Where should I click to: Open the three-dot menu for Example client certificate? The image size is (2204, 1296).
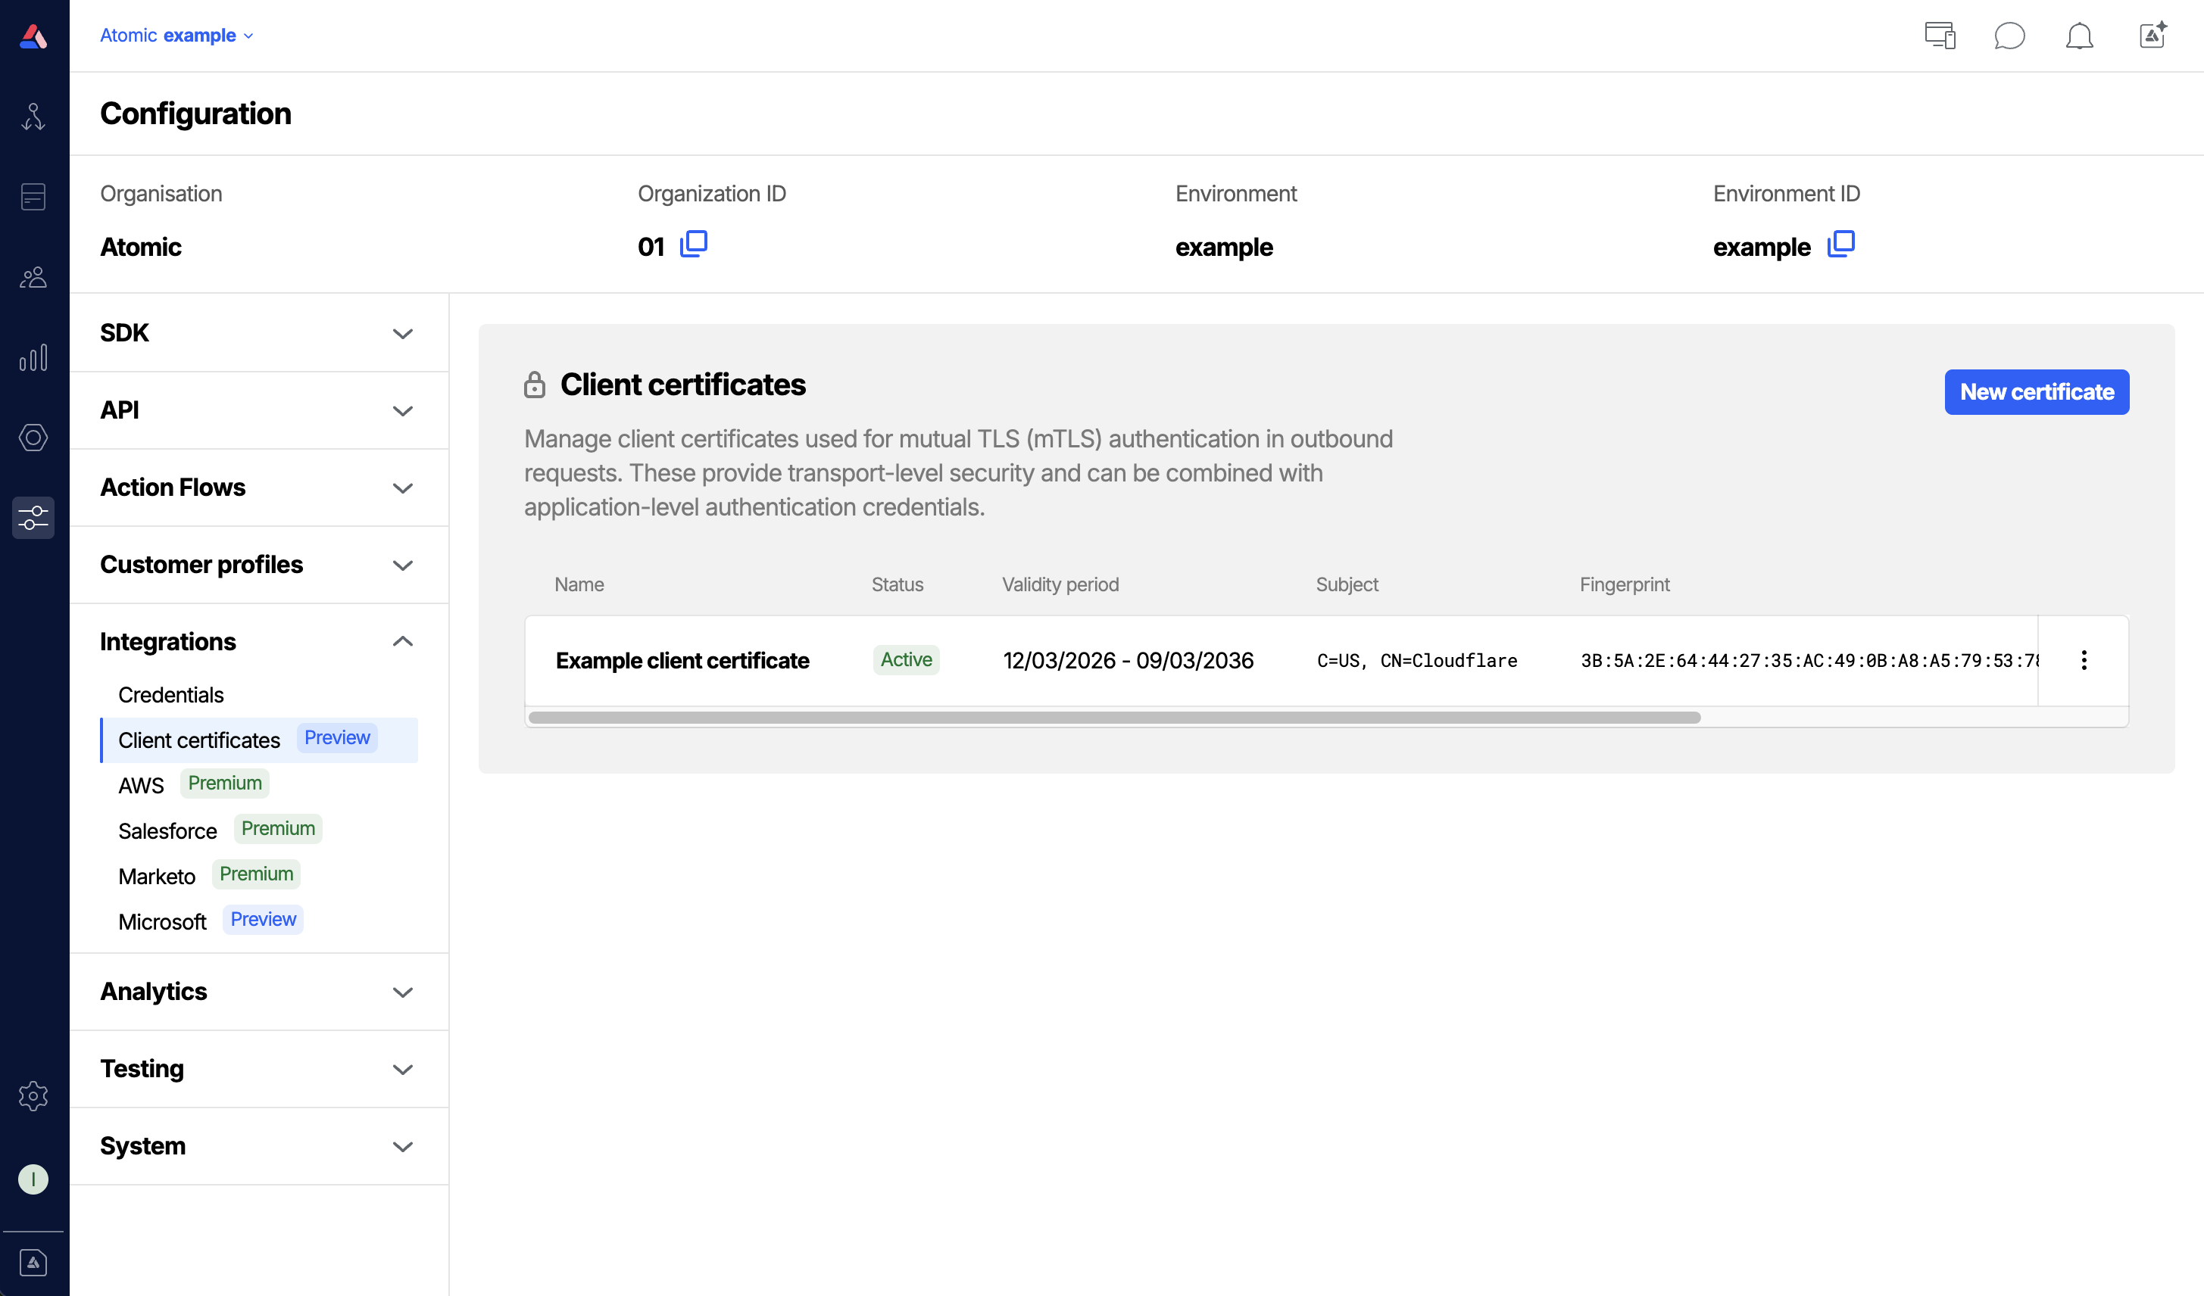pyautogui.click(x=2085, y=660)
